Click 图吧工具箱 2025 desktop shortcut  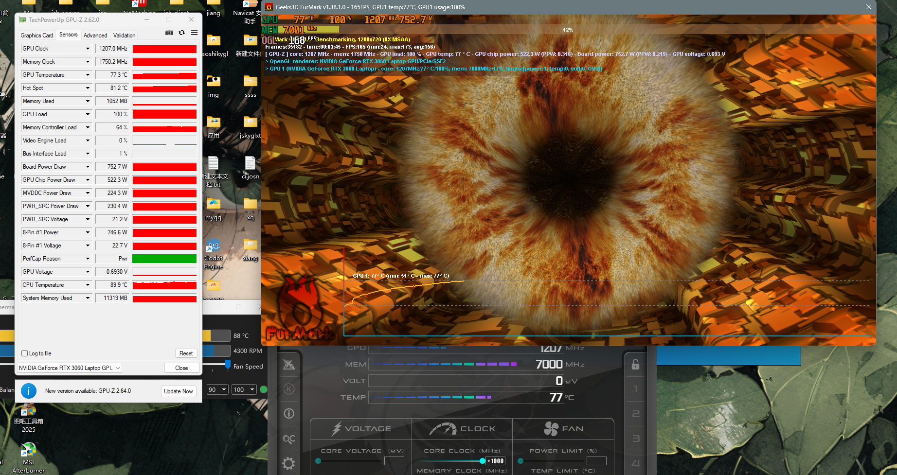point(28,418)
